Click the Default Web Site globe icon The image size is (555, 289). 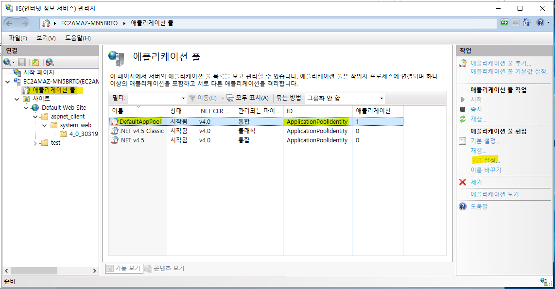pyautogui.click(x=35, y=107)
